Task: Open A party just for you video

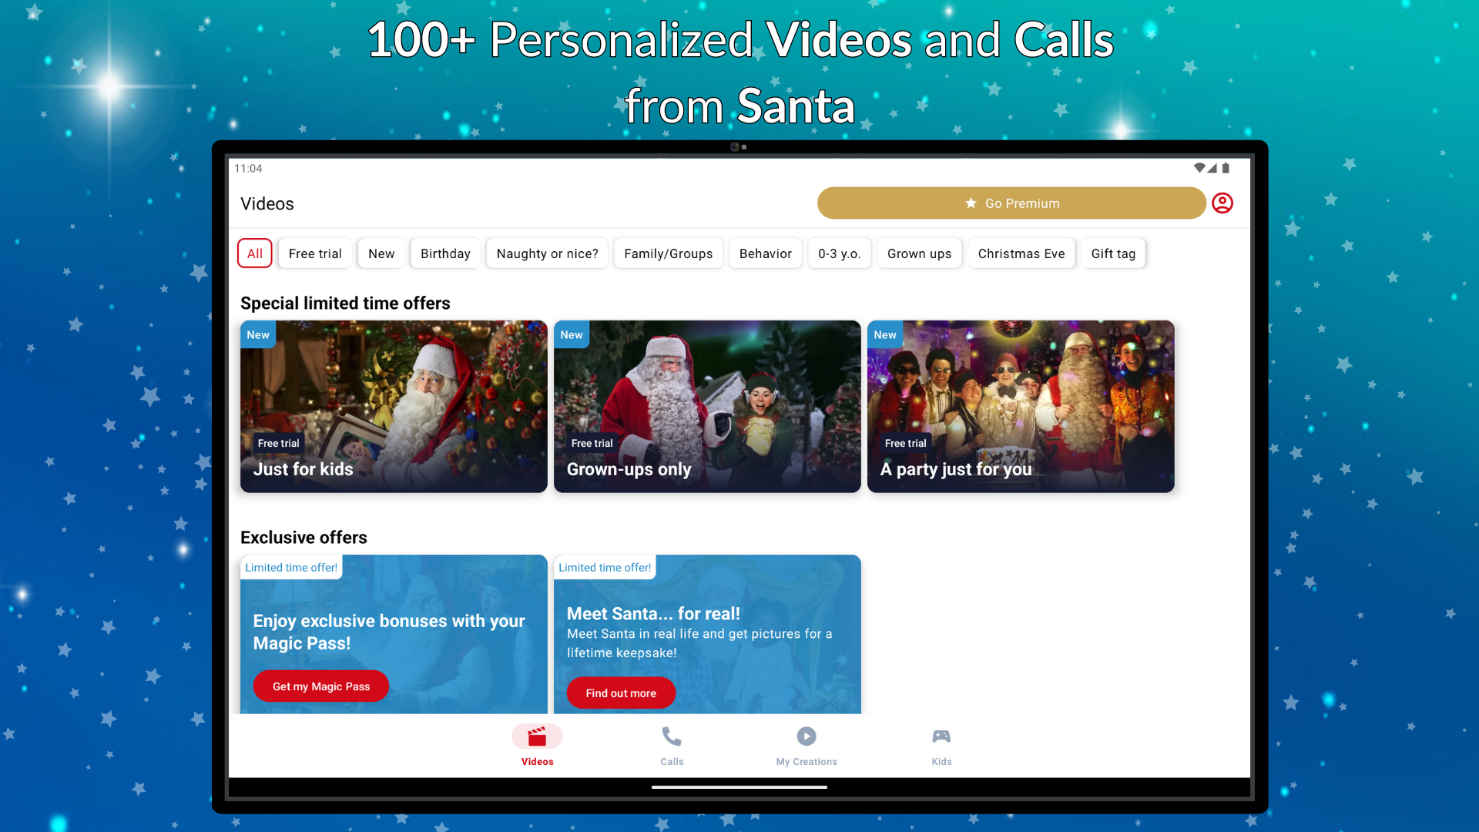Action: point(1021,407)
